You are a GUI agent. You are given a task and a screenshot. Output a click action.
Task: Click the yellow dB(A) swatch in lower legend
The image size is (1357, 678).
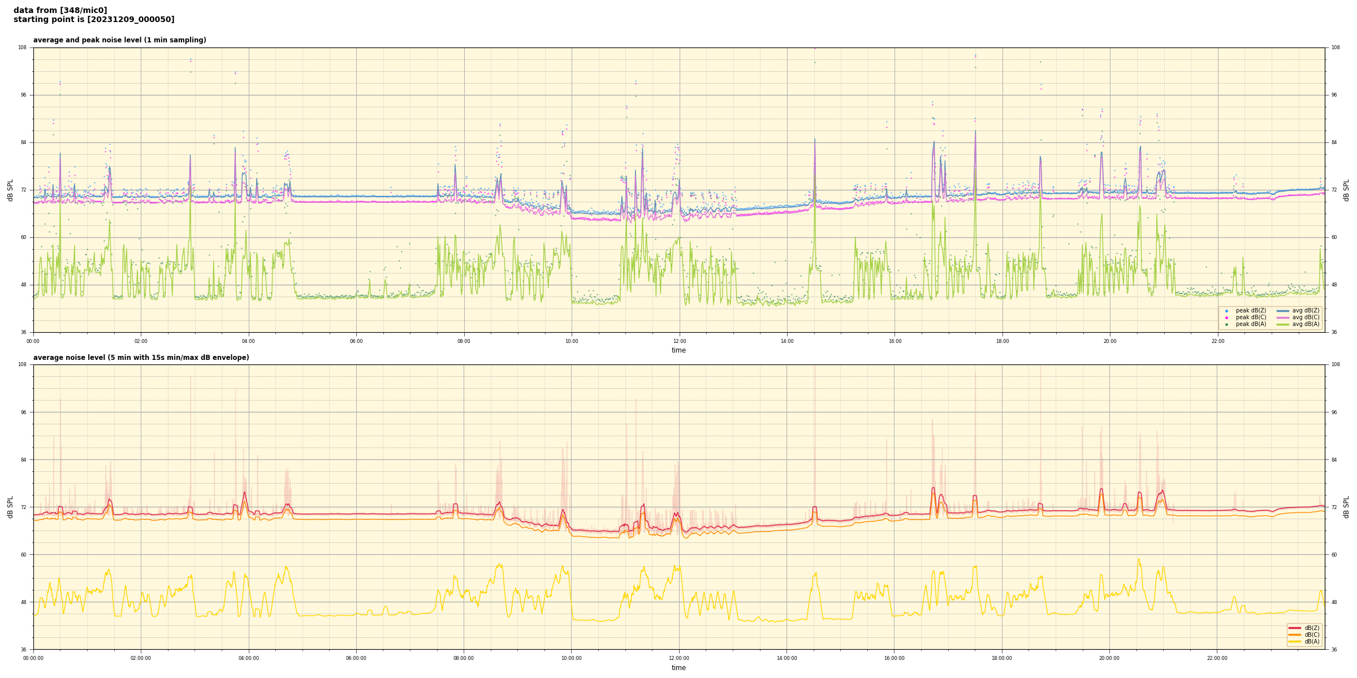pos(1294,641)
